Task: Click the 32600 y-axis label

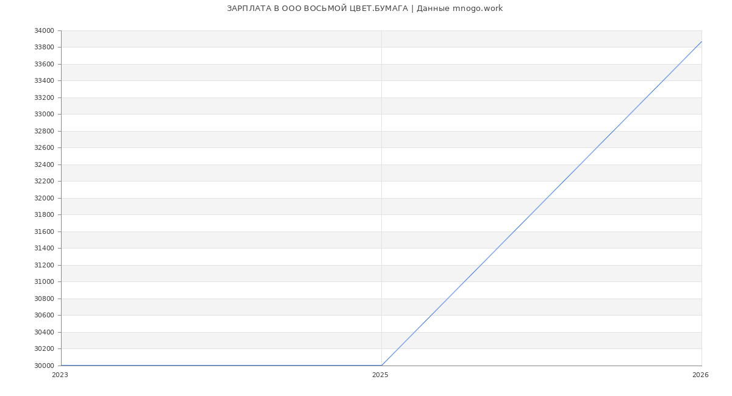Action: [44, 147]
